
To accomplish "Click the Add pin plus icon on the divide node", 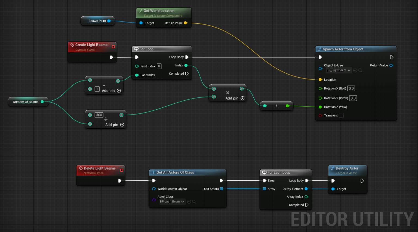I will (122, 125).
